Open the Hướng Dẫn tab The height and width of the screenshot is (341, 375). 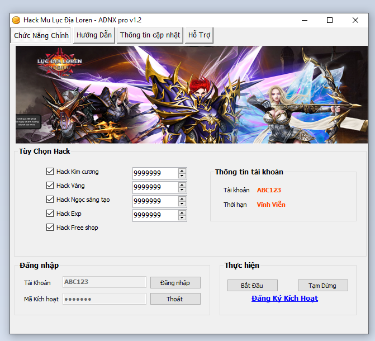[94, 35]
